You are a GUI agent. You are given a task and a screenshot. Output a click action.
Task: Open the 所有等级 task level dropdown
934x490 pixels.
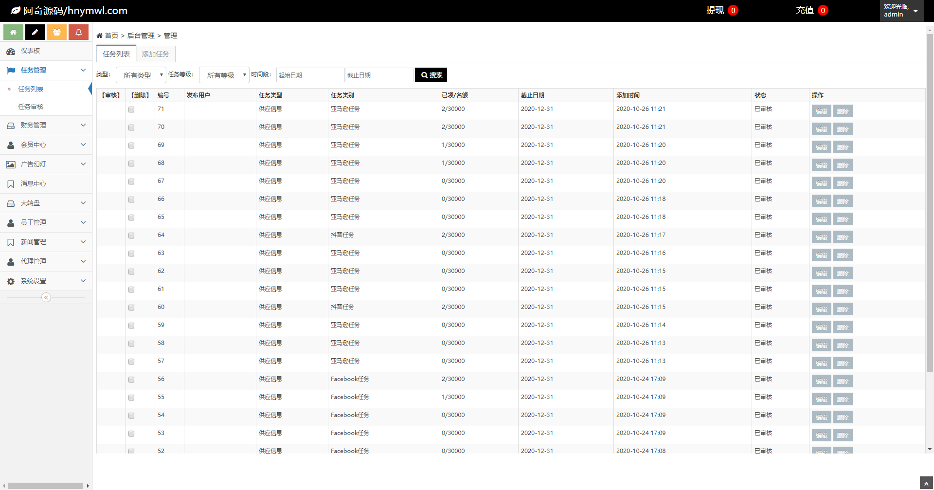pyautogui.click(x=224, y=75)
